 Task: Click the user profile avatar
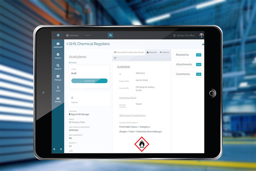point(201,35)
